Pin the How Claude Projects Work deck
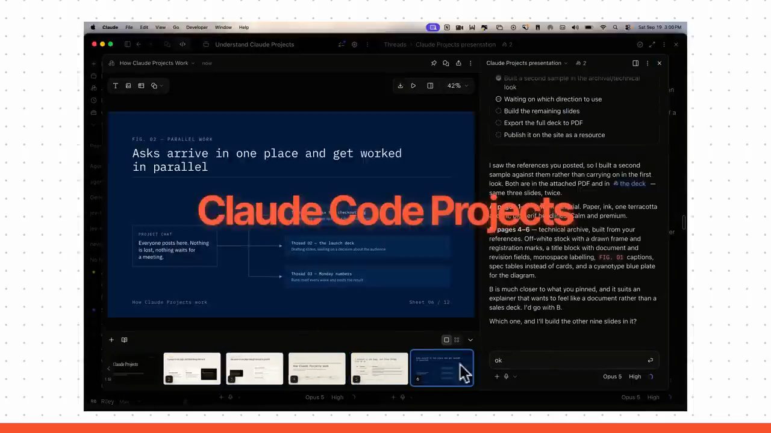Image resolution: width=771 pixels, height=433 pixels. click(x=434, y=63)
